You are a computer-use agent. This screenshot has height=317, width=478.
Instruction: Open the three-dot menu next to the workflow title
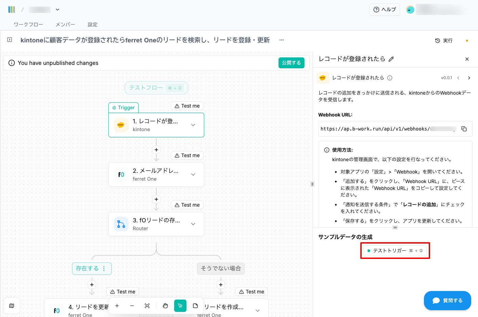coord(282,40)
